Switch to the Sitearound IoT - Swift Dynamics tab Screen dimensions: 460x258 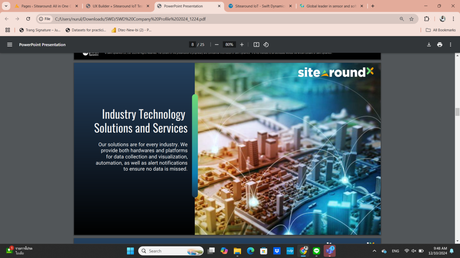(x=260, y=6)
